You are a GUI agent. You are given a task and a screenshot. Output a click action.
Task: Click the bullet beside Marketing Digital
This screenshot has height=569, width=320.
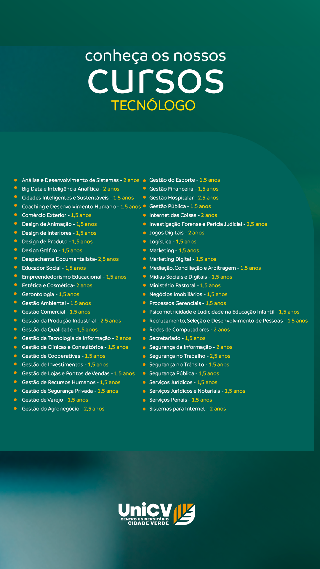(x=144, y=259)
